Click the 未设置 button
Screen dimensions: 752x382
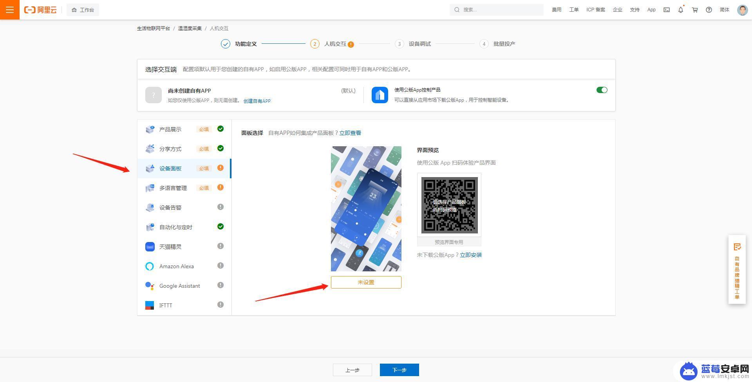click(x=366, y=282)
